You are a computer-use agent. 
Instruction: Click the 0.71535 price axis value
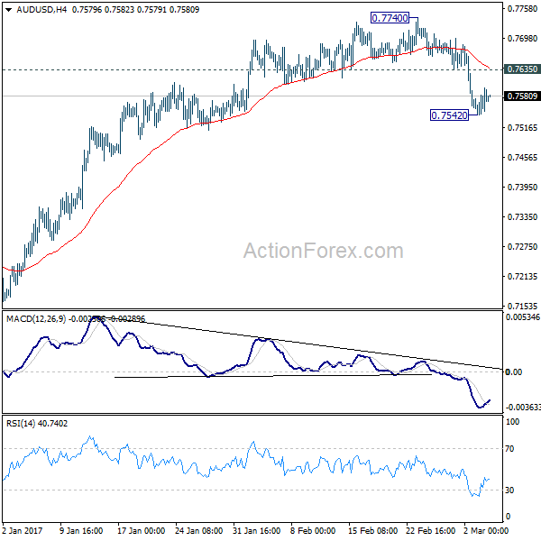click(522, 306)
